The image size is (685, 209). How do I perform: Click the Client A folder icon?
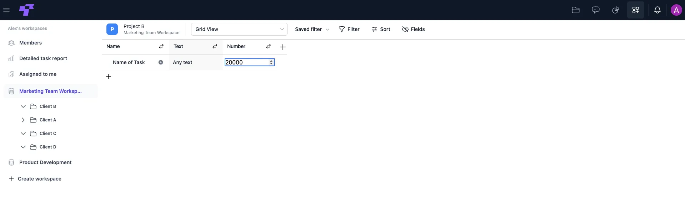[x=33, y=120]
